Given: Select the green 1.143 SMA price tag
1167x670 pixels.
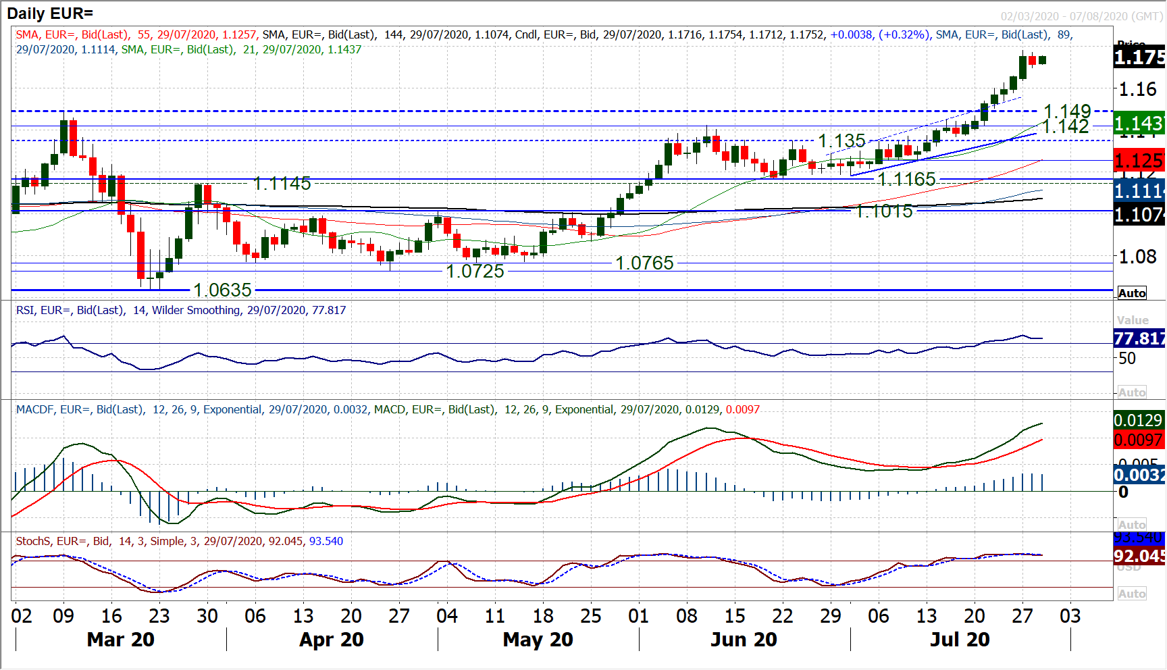Looking at the screenshot, I should 1139,124.
